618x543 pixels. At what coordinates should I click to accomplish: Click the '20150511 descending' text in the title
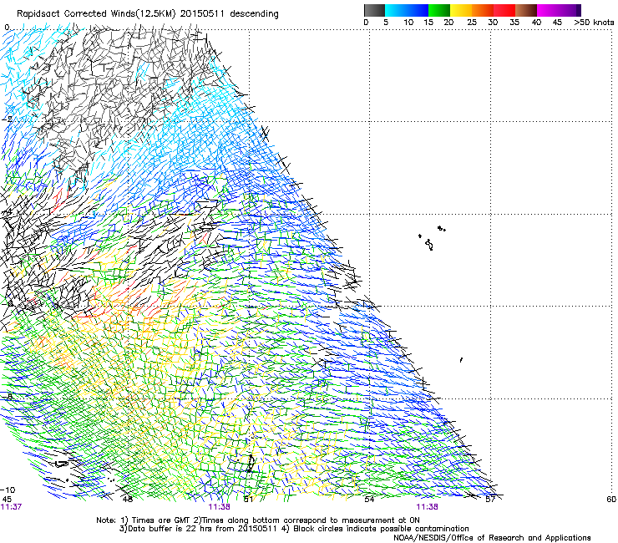(x=230, y=14)
